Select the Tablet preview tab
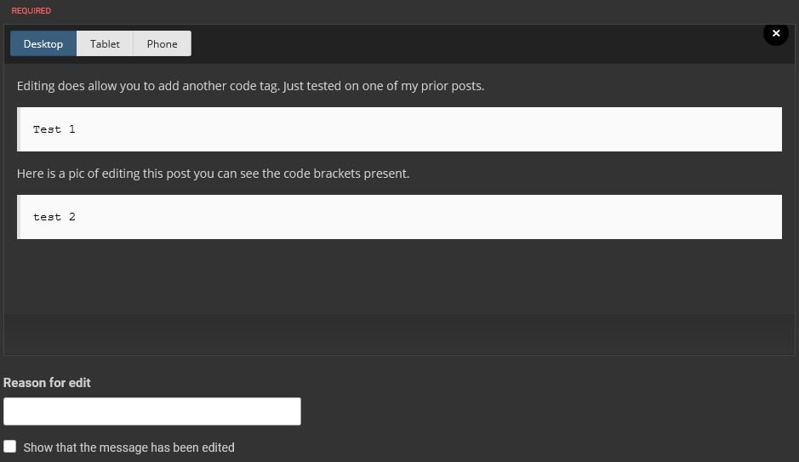Screen dimensions: 799x462 [105, 43]
